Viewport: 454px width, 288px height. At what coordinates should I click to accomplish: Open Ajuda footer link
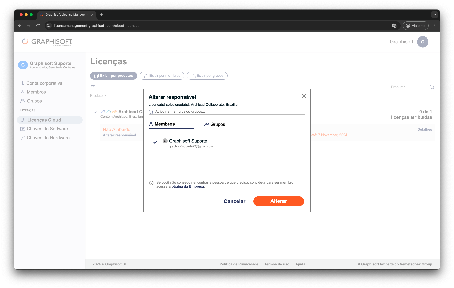pos(300,264)
